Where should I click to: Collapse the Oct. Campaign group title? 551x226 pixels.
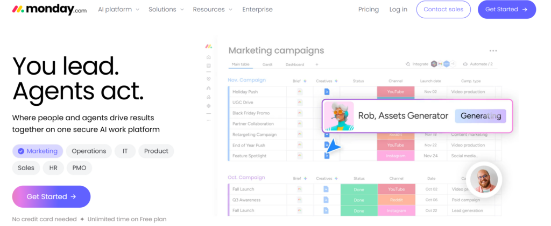point(246,177)
